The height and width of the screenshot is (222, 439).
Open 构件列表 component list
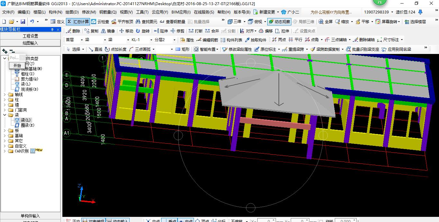click(x=232, y=40)
